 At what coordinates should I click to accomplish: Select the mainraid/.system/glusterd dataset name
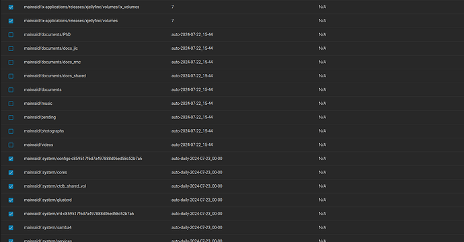click(x=48, y=200)
